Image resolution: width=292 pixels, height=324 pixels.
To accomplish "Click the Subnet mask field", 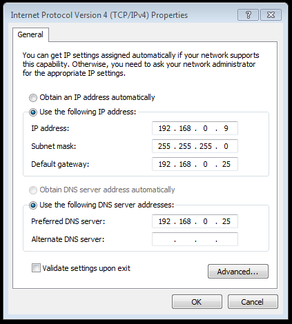I will point(195,146).
